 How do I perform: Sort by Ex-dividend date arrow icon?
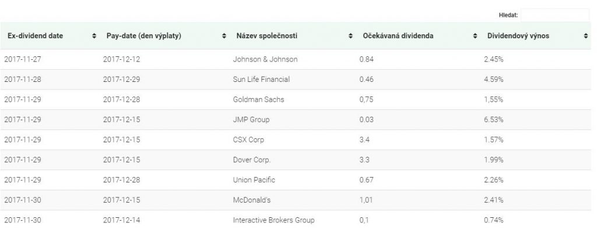point(94,36)
